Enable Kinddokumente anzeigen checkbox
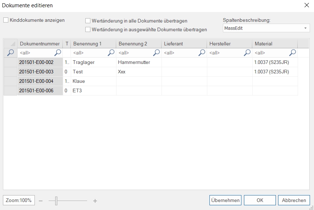Viewport: 314px width, 210px height. tap(6, 20)
